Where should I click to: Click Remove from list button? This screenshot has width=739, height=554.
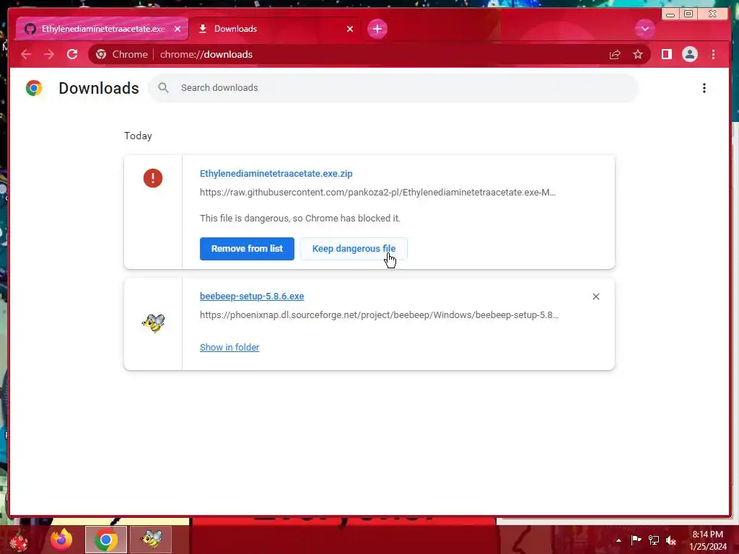tap(247, 249)
